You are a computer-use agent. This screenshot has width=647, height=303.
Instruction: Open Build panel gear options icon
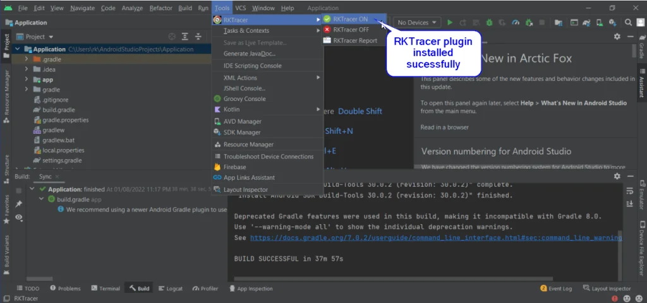[617, 176]
